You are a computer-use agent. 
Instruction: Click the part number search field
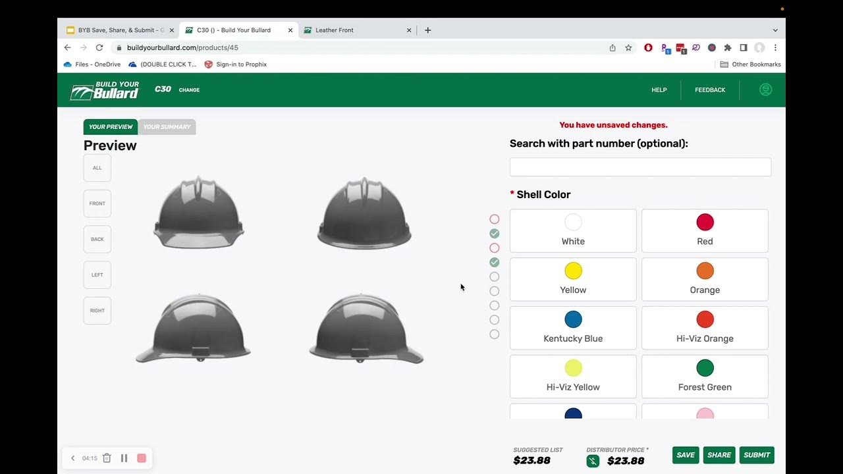pos(640,167)
